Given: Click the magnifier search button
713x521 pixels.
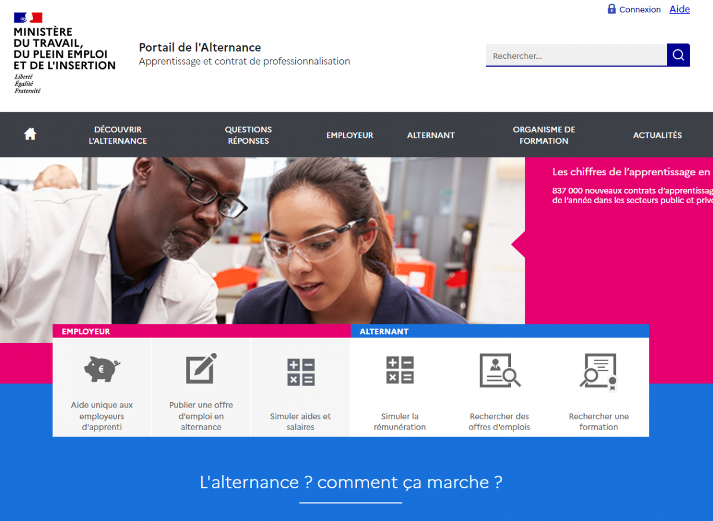Looking at the screenshot, I should 679,55.
